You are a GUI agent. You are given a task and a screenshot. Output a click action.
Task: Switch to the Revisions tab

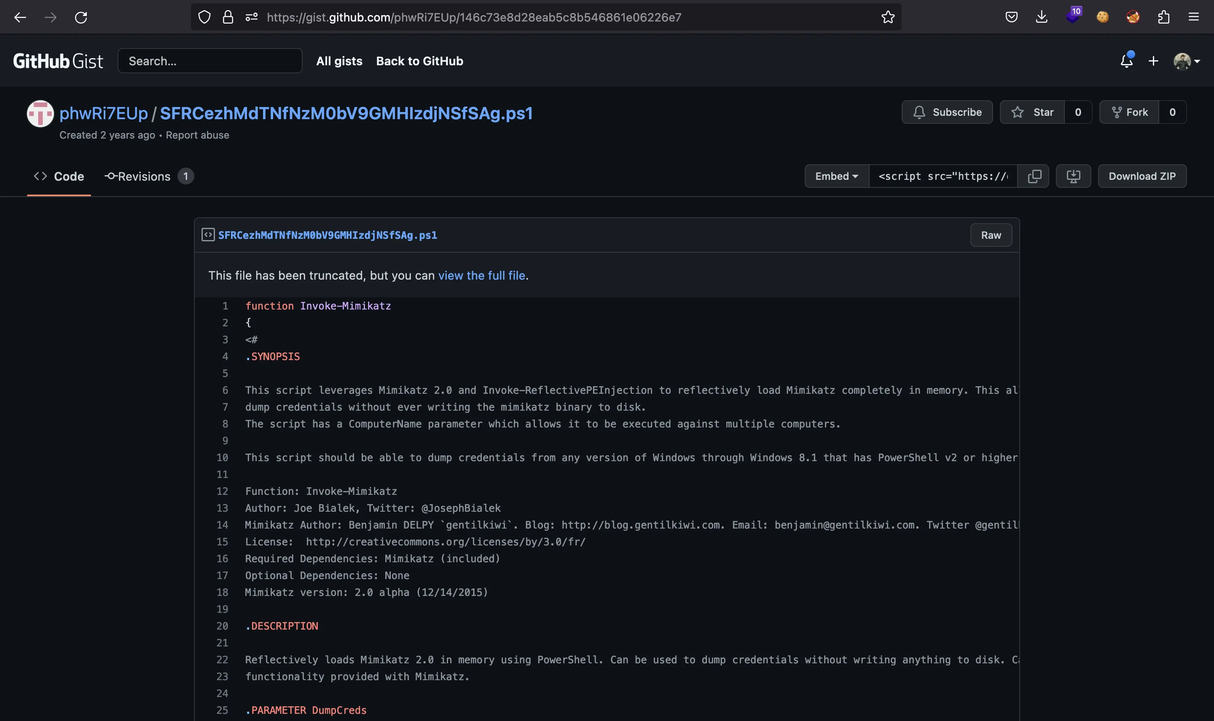(x=143, y=175)
